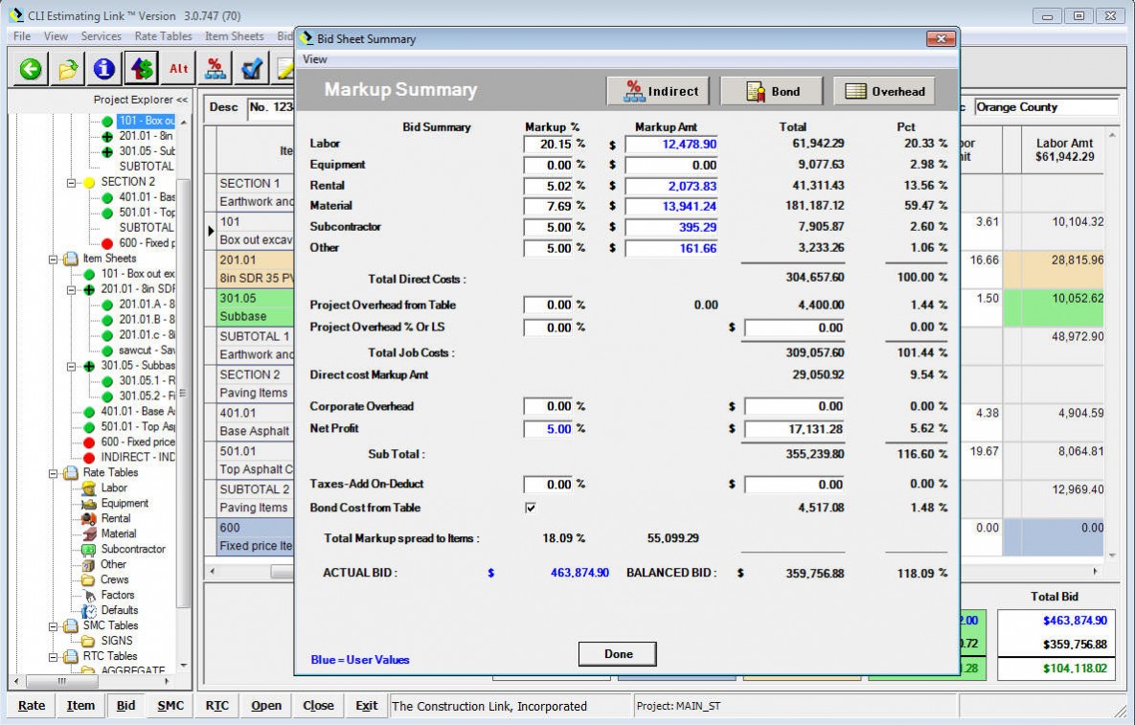Click the Crews folder icon in tree

click(88, 579)
